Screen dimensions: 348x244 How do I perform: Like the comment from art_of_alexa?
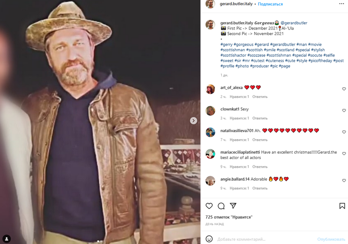(344, 89)
